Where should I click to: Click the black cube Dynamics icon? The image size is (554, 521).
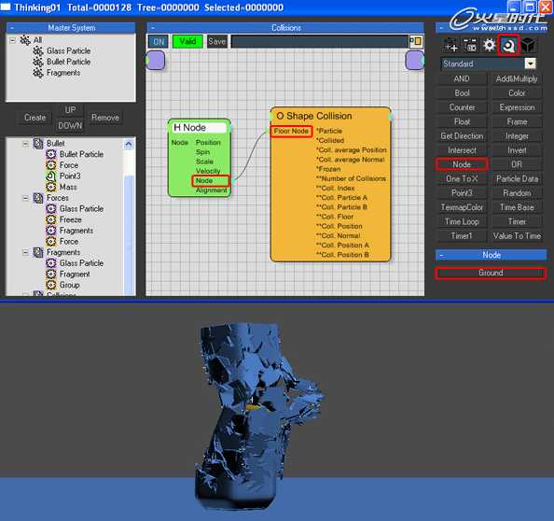pyautogui.click(x=529, y=45)
